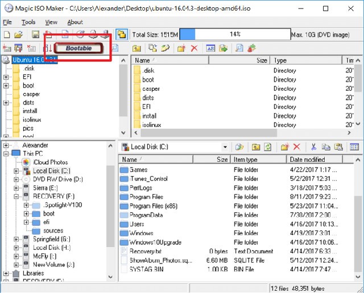Viewport: 364px width, 293px height.
Task: Open the About menu
Action: tap(75, 22)
